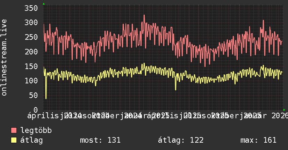Click the 350 y-axis label
The image size is (288, 150).
[31, 8]
